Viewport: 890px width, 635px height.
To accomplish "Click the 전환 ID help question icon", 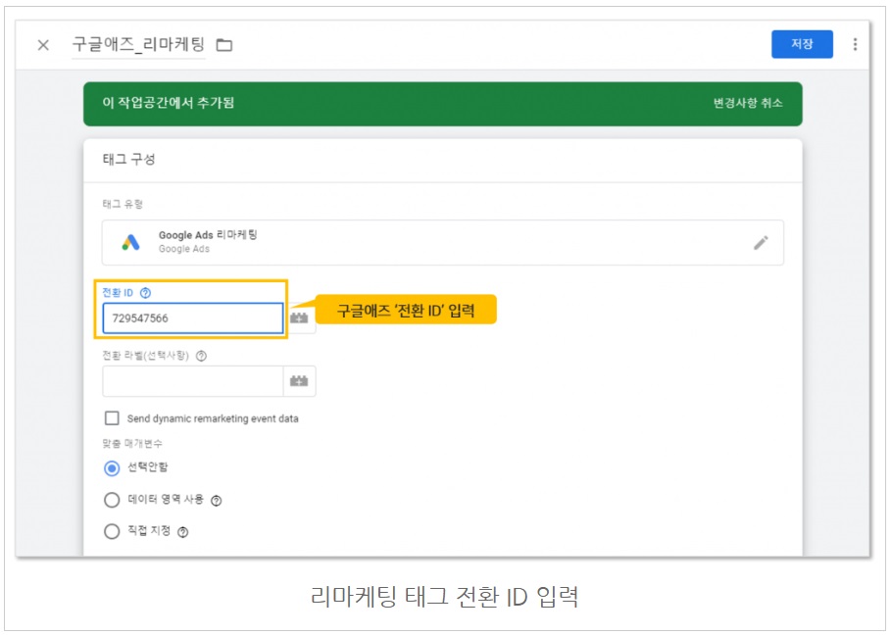I will (x=145, y=293).
